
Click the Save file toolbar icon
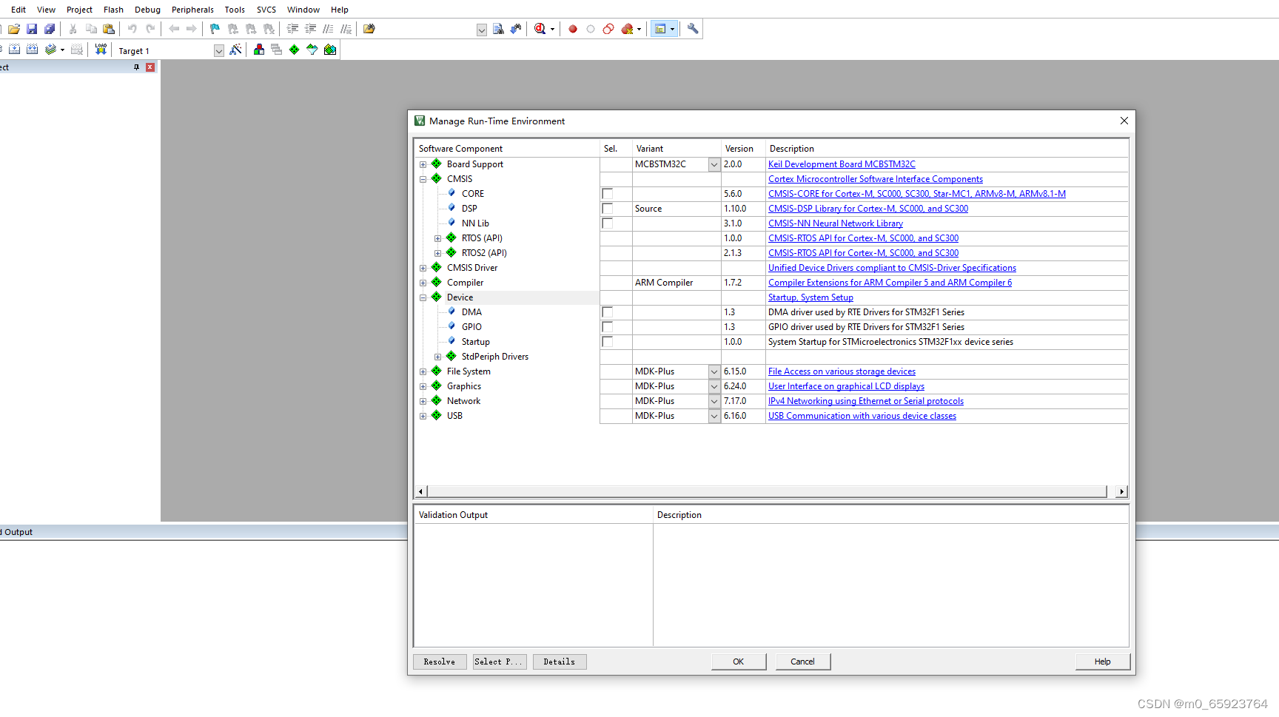(32, 29)
